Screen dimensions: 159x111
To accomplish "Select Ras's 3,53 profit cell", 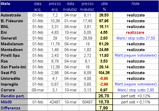I will click(x=104, y=61).
